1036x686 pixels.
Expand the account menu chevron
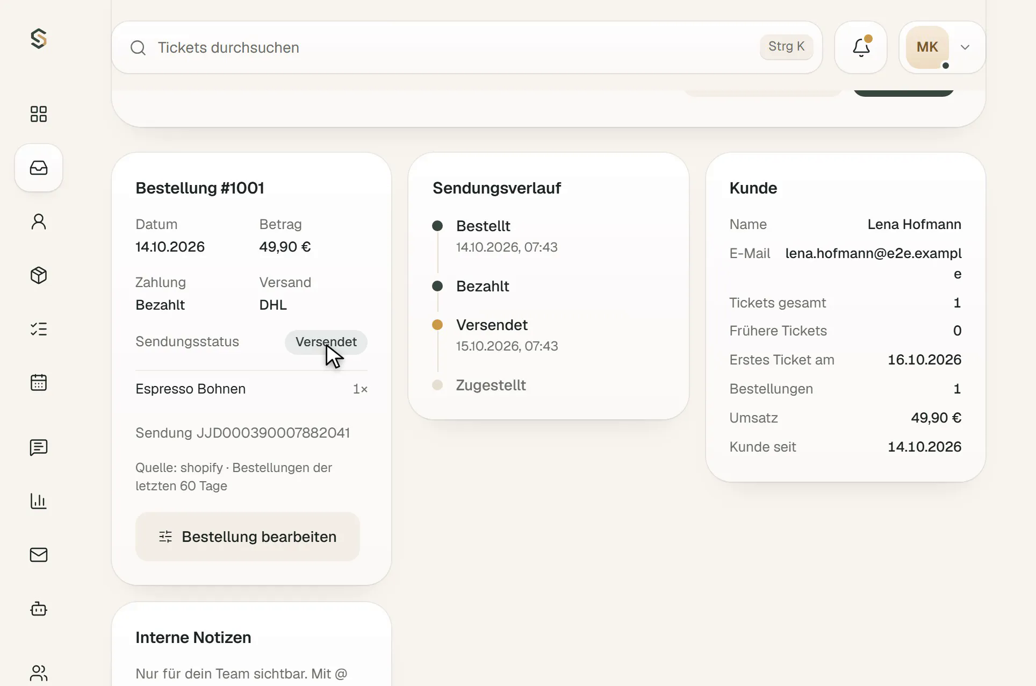965,47
